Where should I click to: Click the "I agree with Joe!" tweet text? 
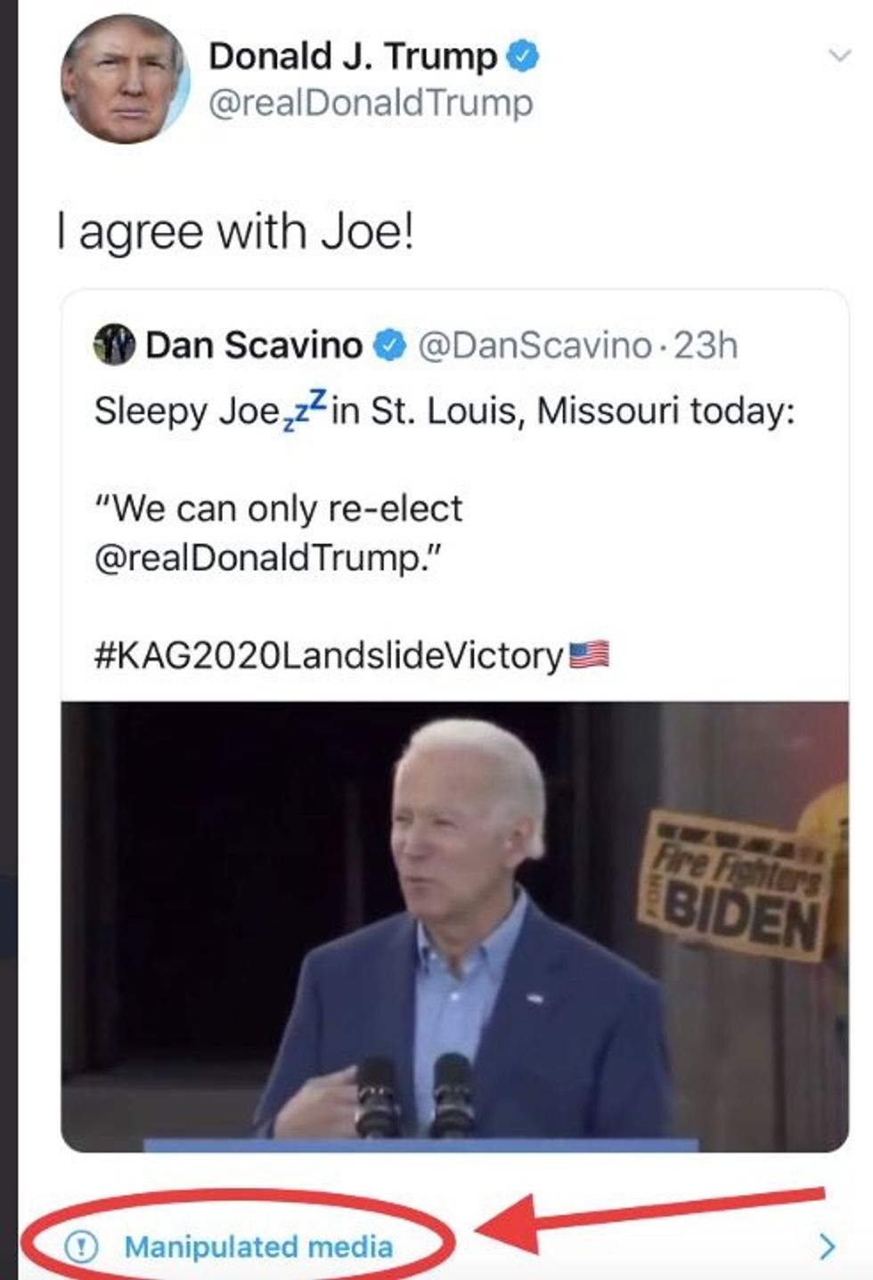coord(236,232)
